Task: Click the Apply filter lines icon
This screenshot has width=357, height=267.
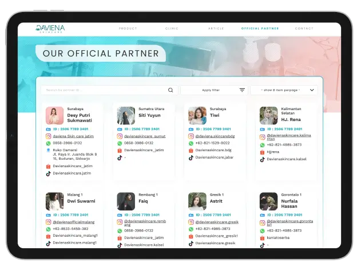Action: [242, 90]
